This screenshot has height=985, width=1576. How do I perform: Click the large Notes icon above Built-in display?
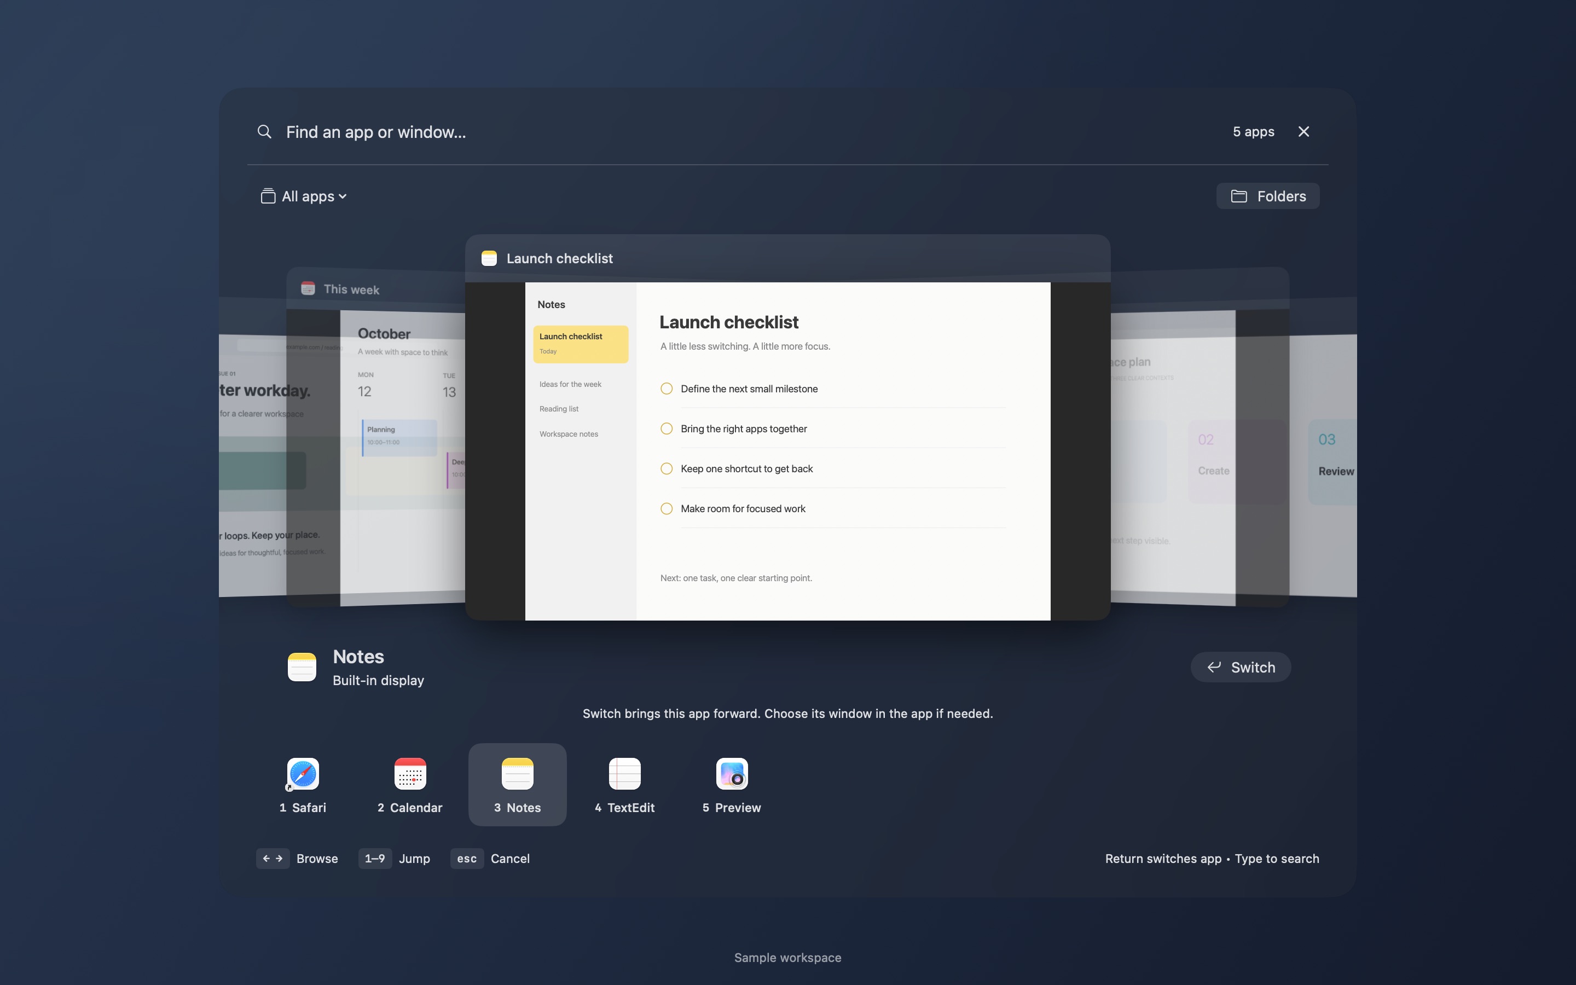tap(302, 667)
